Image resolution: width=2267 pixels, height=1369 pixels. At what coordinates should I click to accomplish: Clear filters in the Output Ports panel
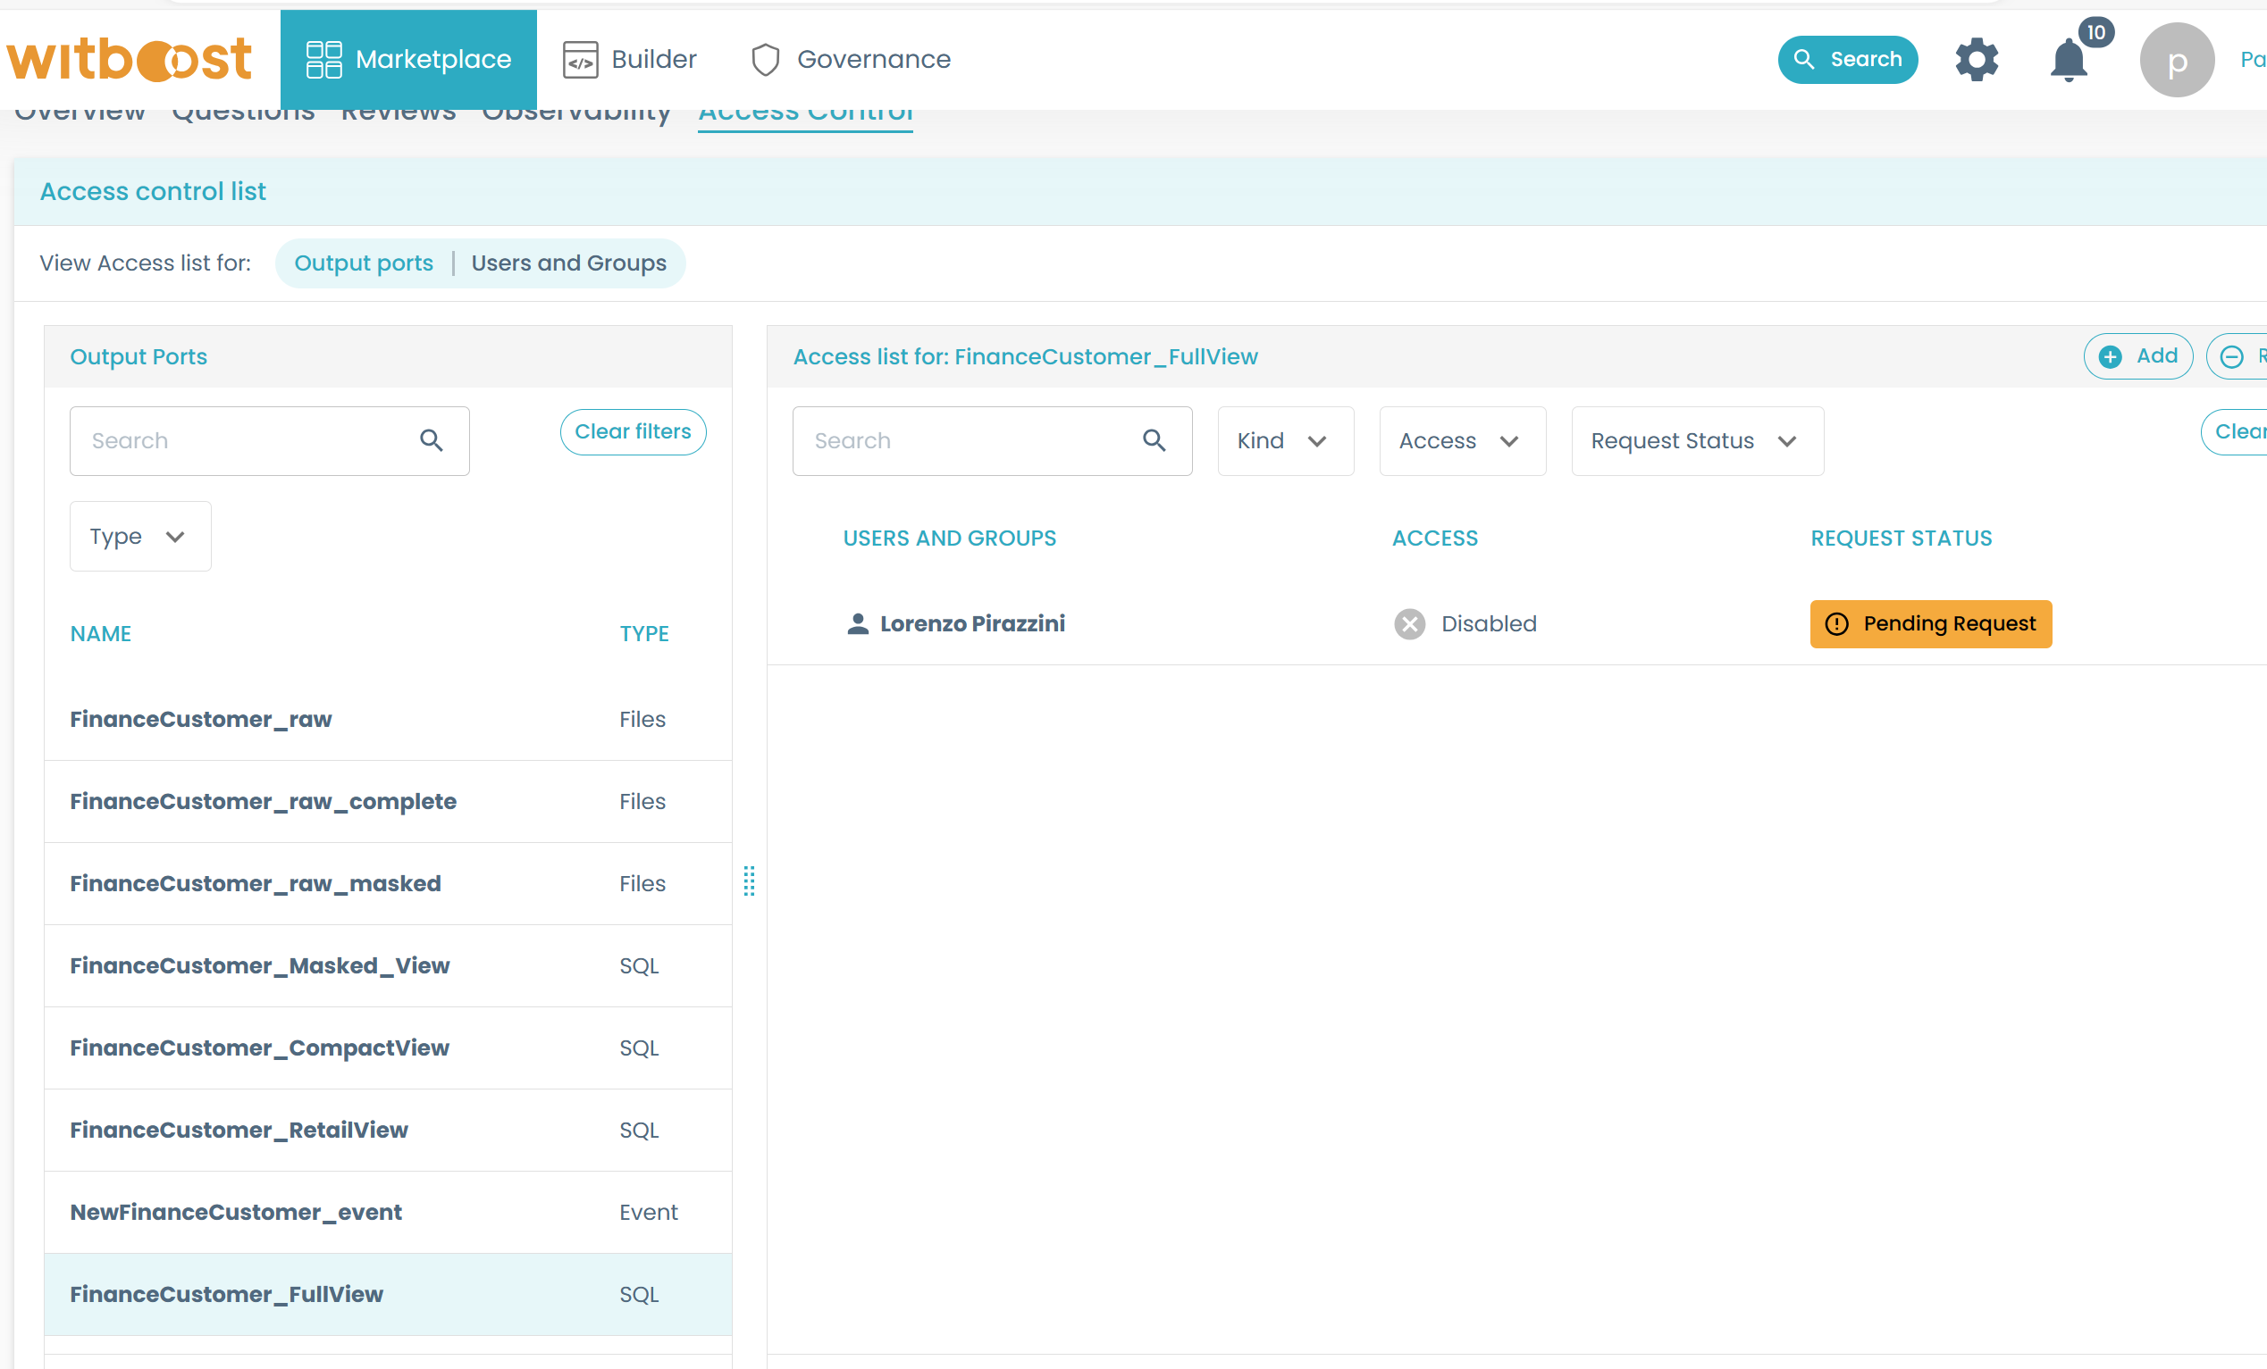click(633, 432)
